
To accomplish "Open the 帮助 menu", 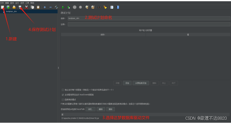I will (32, 3).
